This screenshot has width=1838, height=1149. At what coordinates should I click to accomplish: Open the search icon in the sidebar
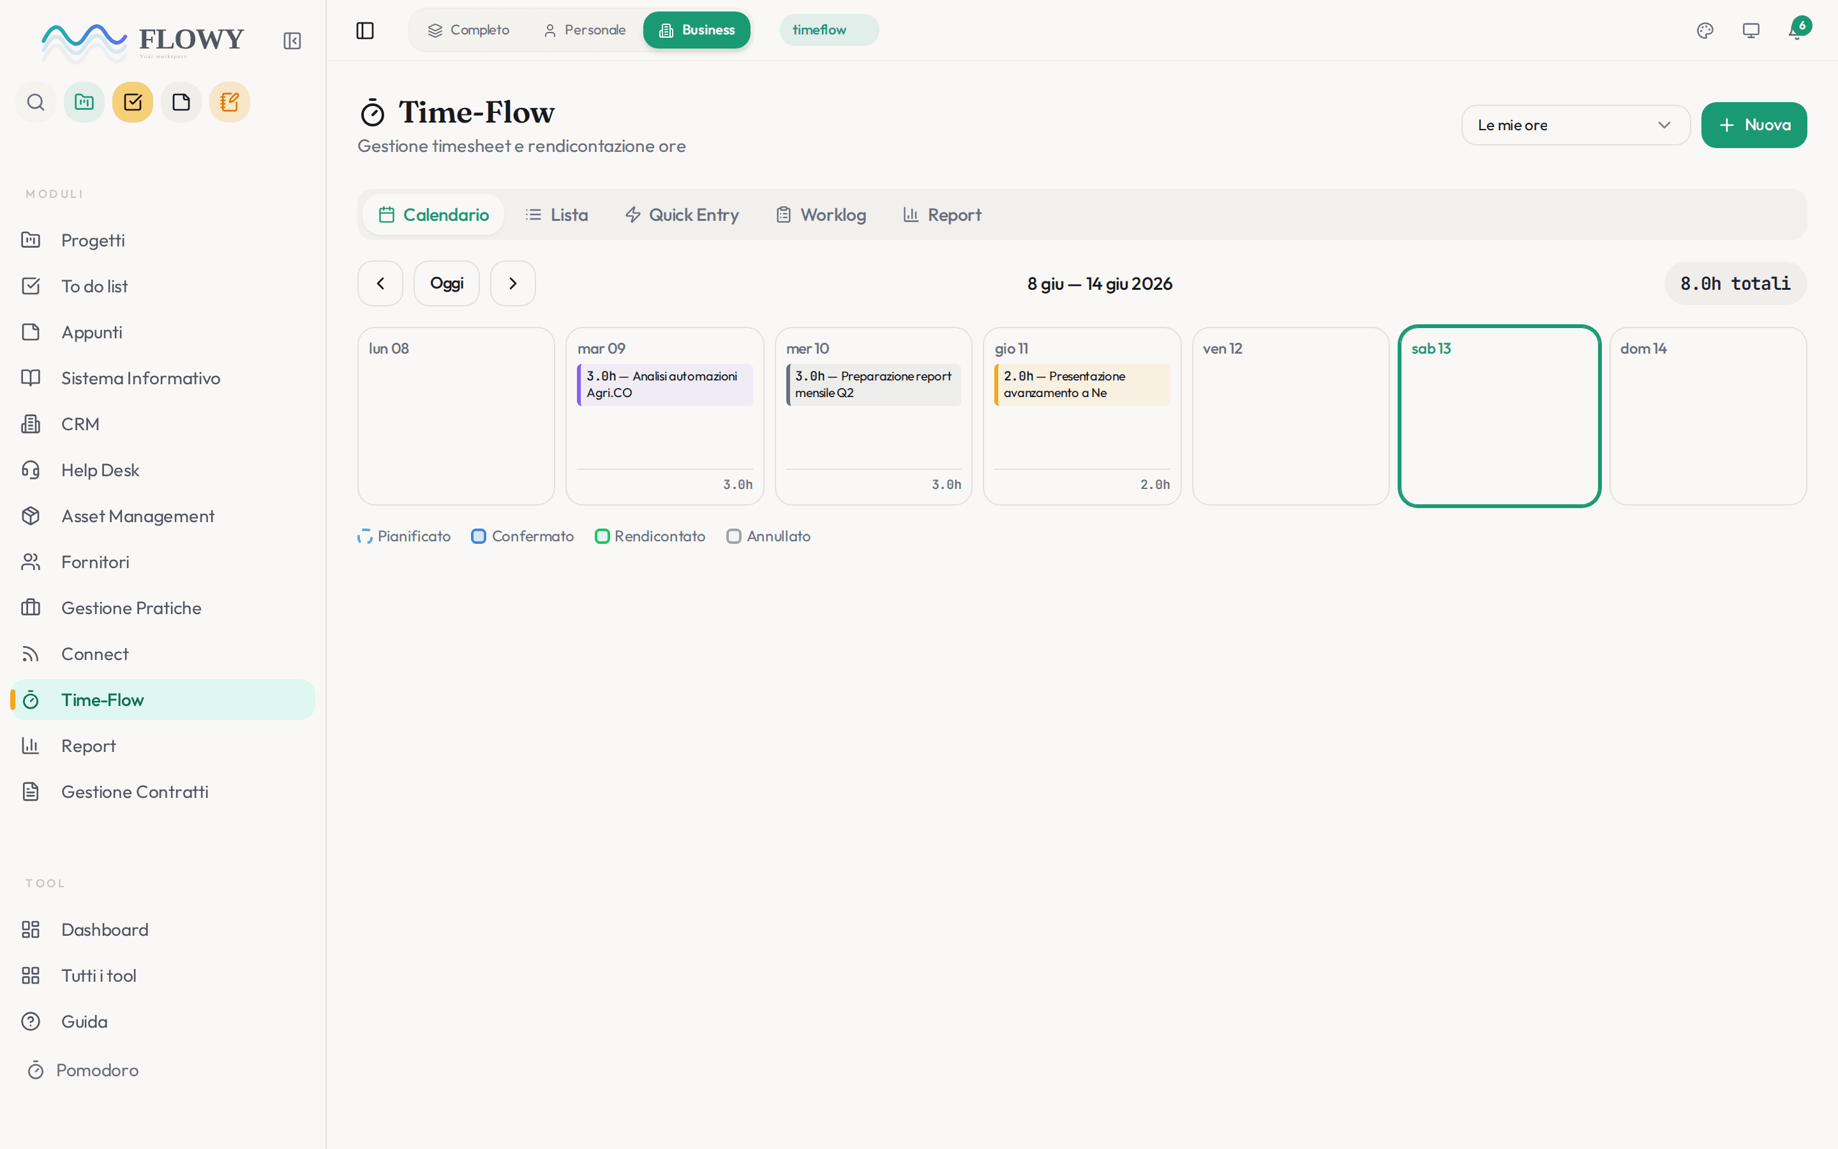click(x=36, y=102)
